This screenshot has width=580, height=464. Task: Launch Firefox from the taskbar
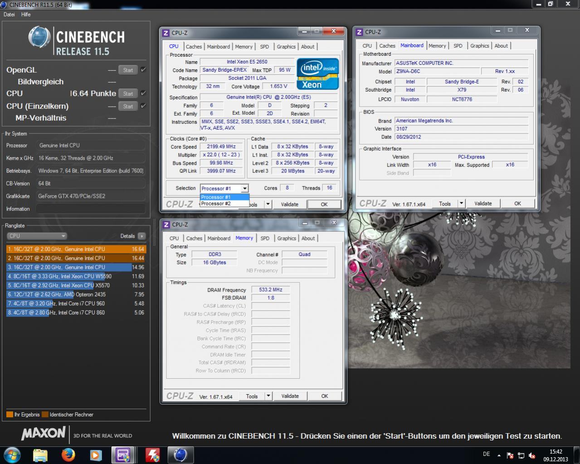click(68, 454)
